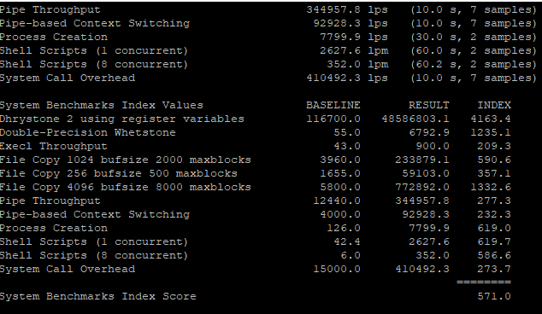Click Pipe-based Context Switching index 232.3

pos(494,215)
